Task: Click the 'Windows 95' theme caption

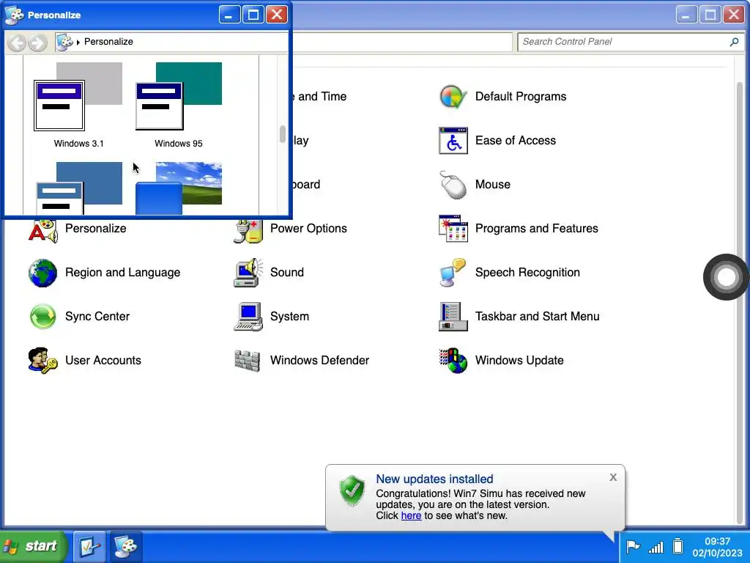Action: coord(179,144)
